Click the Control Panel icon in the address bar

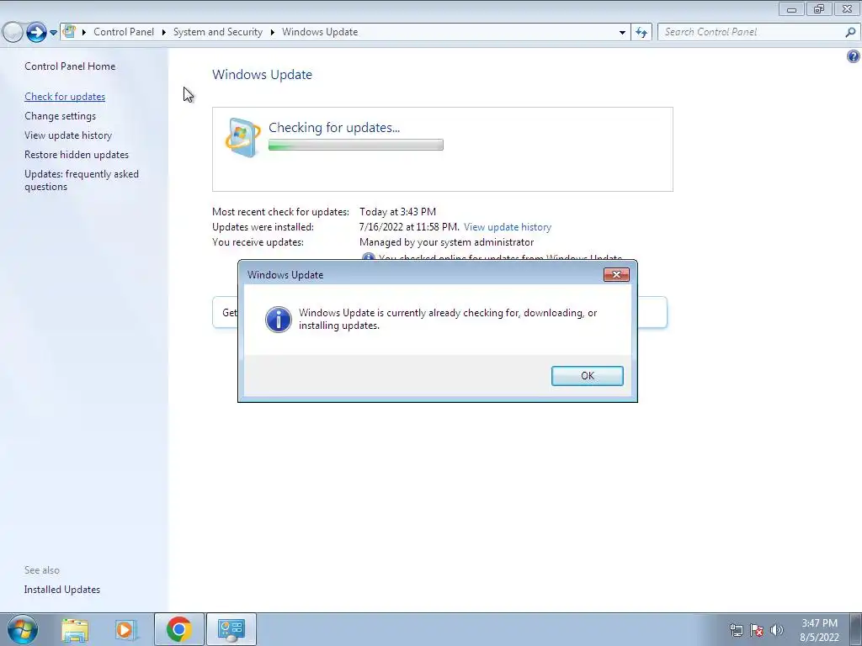click(x=69, y=31)
